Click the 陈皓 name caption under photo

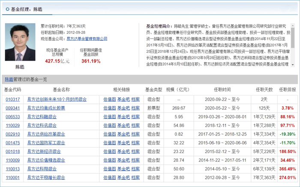click(20, 67)
